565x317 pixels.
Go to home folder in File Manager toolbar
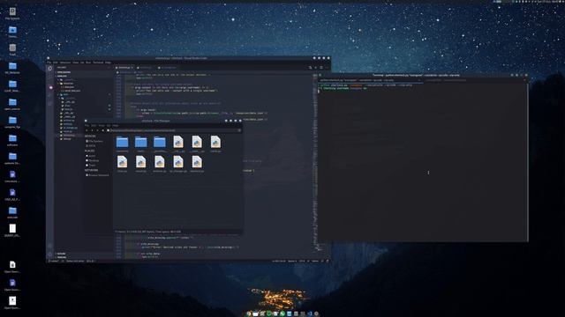102,130
